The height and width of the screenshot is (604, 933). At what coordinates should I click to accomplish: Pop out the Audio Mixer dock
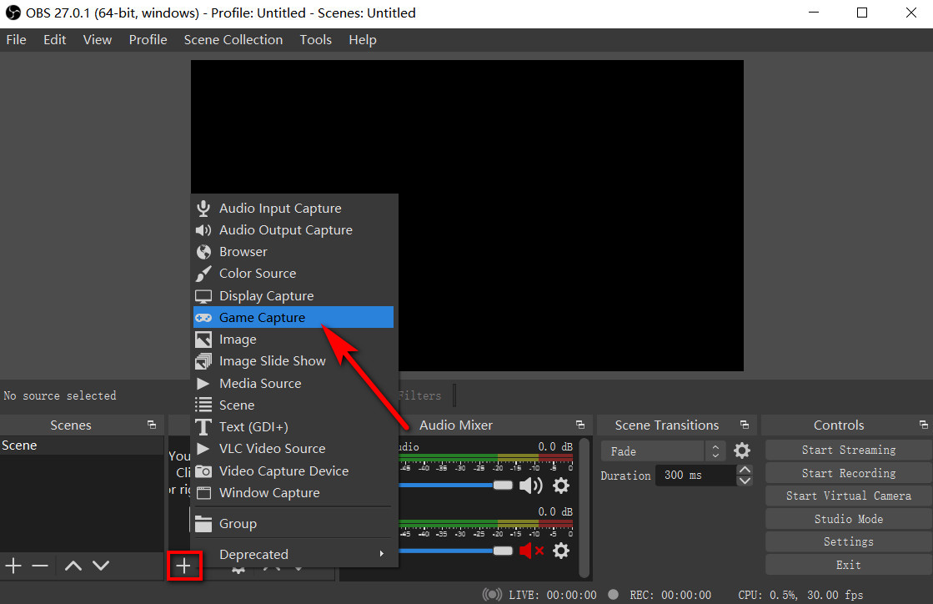(x=580, y=425)
